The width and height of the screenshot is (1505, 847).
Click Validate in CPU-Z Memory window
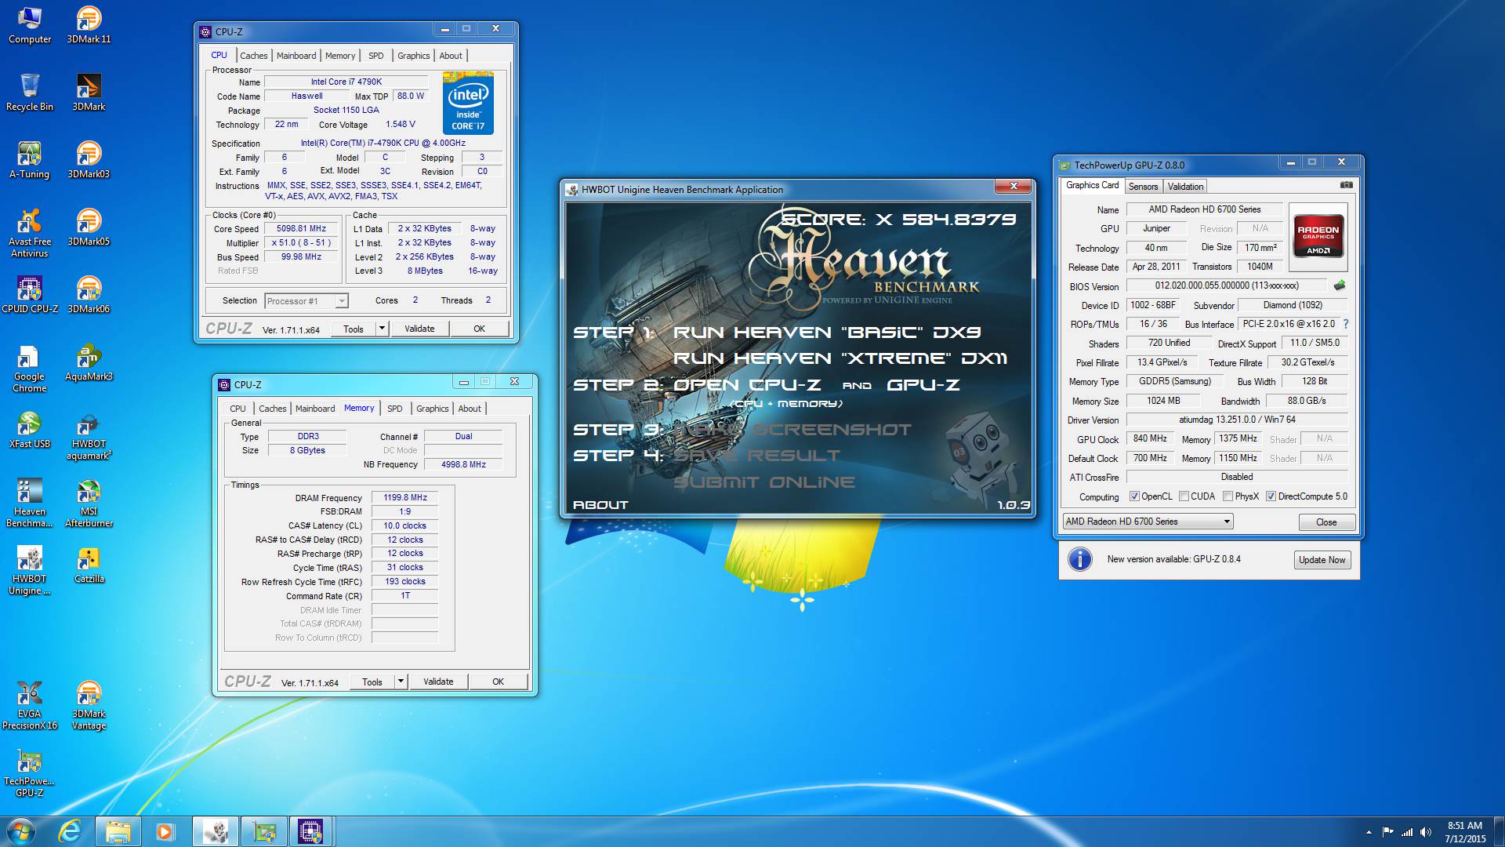(x=438, y=682)
